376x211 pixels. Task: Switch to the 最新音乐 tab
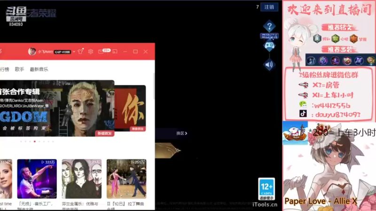click(39, 69)
